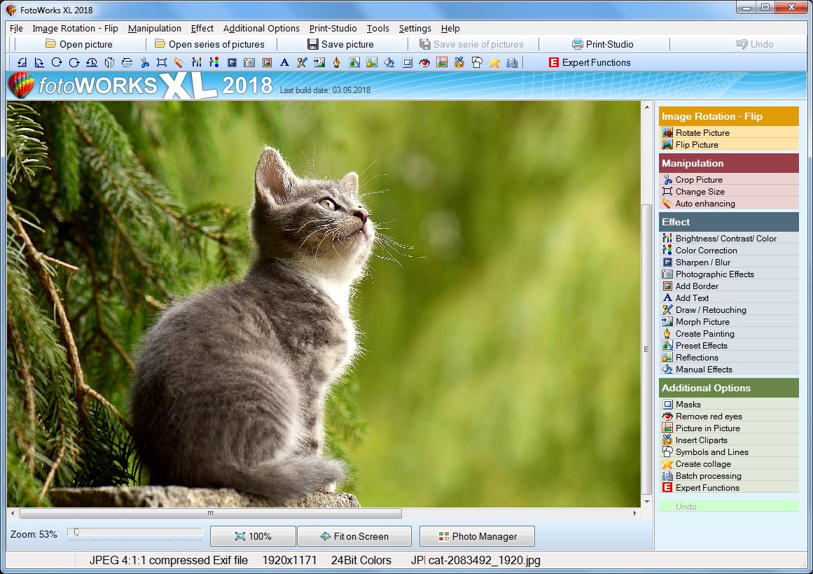The image size is (813, 574).
Task: Open the Print-Studio menu in the menu bar
Action: tap(333, 29)
